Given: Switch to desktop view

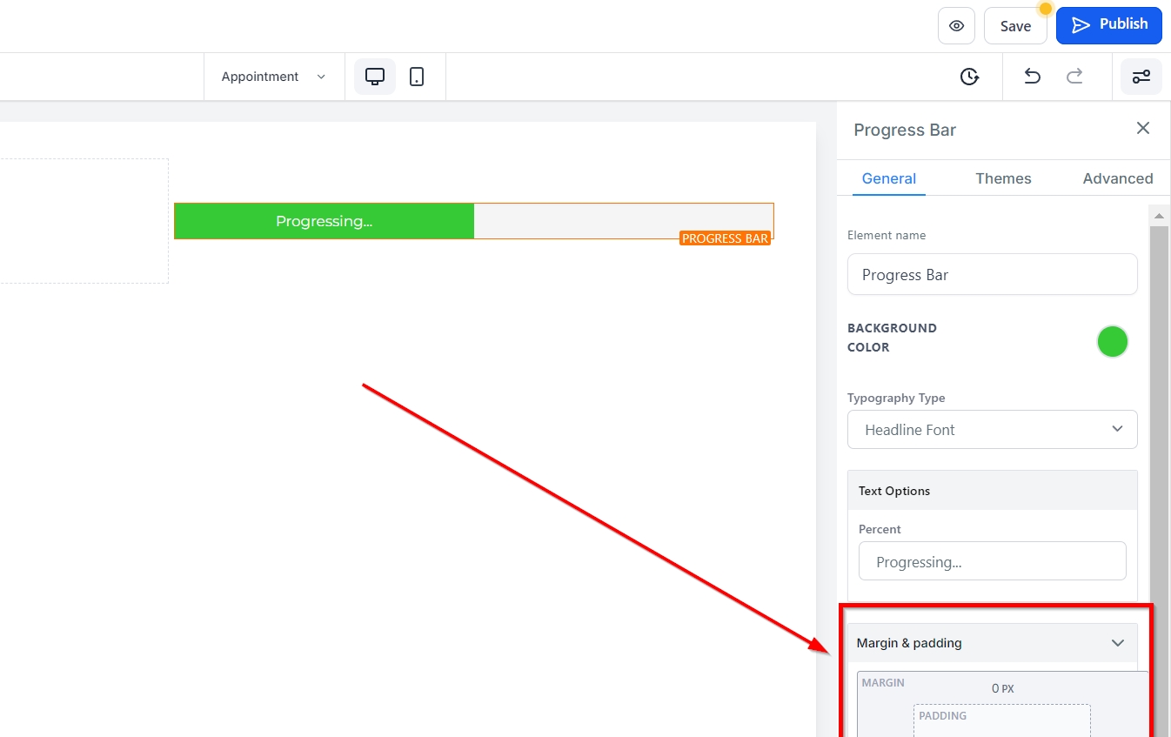Looking at the screenshot, I should pyautogui.click(x=375, y=77).
